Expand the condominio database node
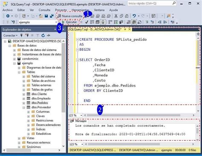202x156 pixels. 14,59
